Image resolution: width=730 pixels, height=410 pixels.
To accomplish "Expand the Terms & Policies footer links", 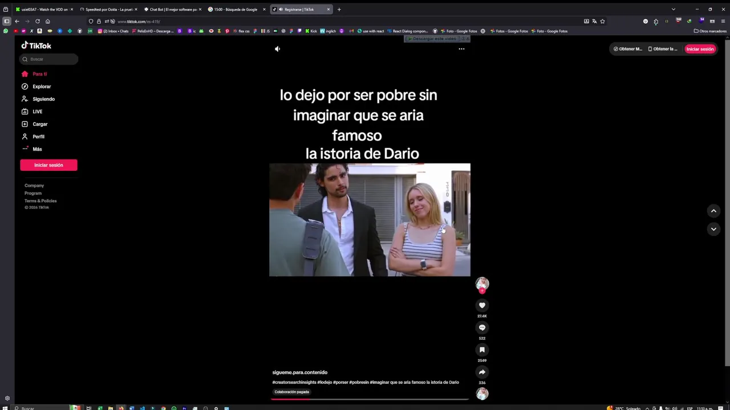I will [40, 201].
